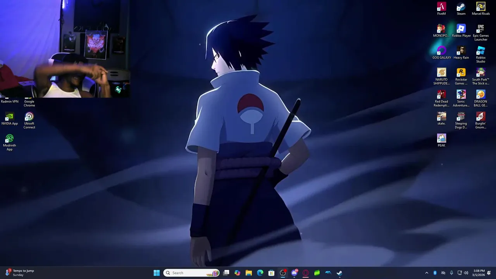Open the Dolphin emulator taskbar icon
The height and width of the screenshot is (279, 496).
[328, 273]
